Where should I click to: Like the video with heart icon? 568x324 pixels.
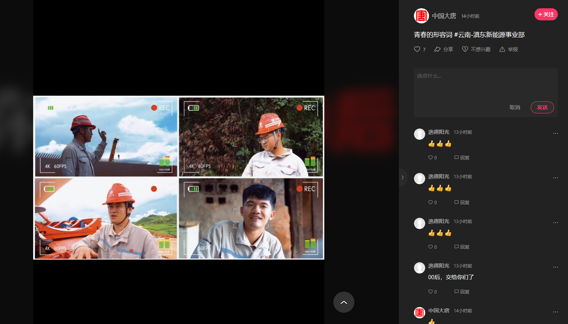[x=417, y=49]
